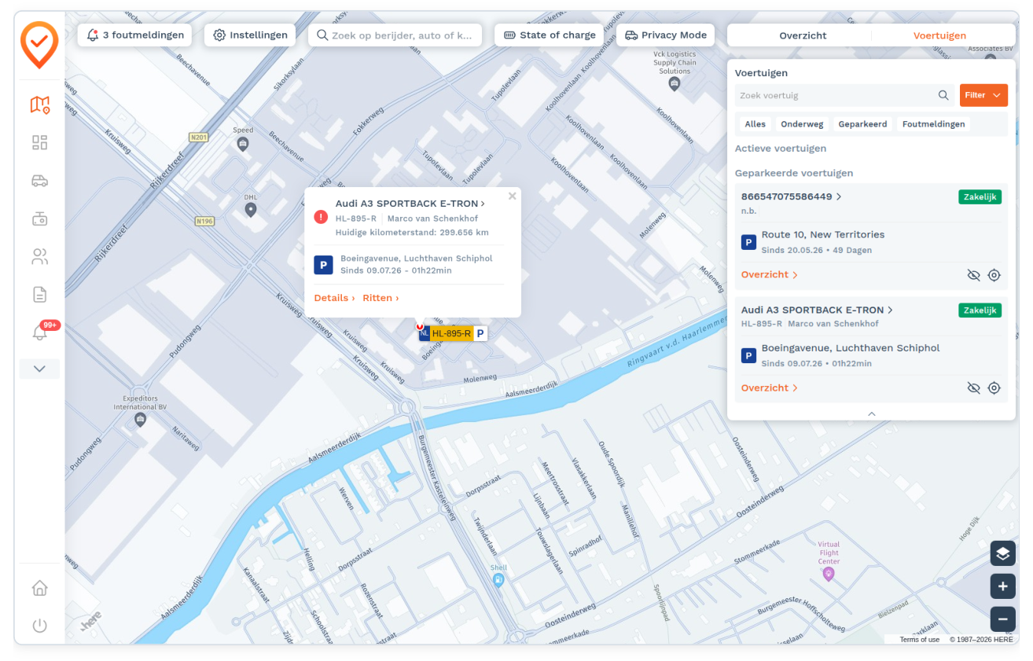Open the map view sidebar icon
The image size is (1033, 661).
(39, 105)
